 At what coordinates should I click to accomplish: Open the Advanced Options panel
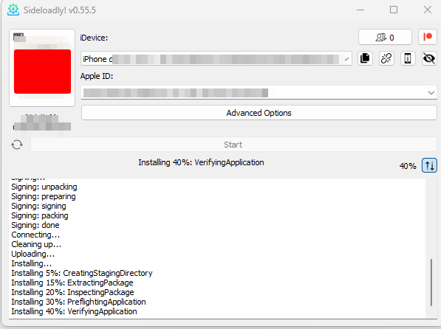point(259,113)
